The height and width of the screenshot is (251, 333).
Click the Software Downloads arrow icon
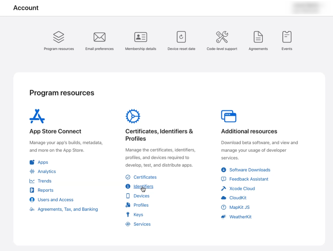pos(224,170)
